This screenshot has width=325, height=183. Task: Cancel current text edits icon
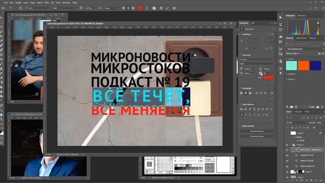point(161,8)
